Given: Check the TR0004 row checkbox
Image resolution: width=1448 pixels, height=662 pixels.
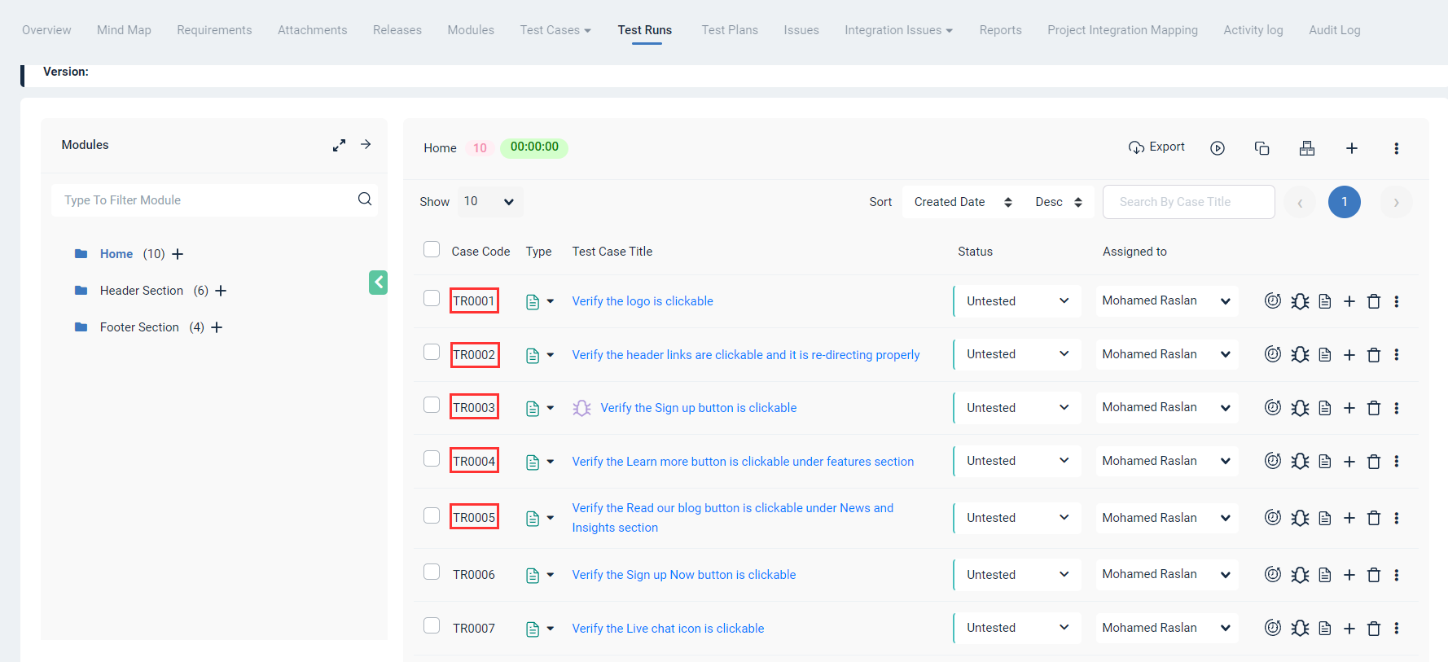Looking at the screenshot, I should click(432, 458).
